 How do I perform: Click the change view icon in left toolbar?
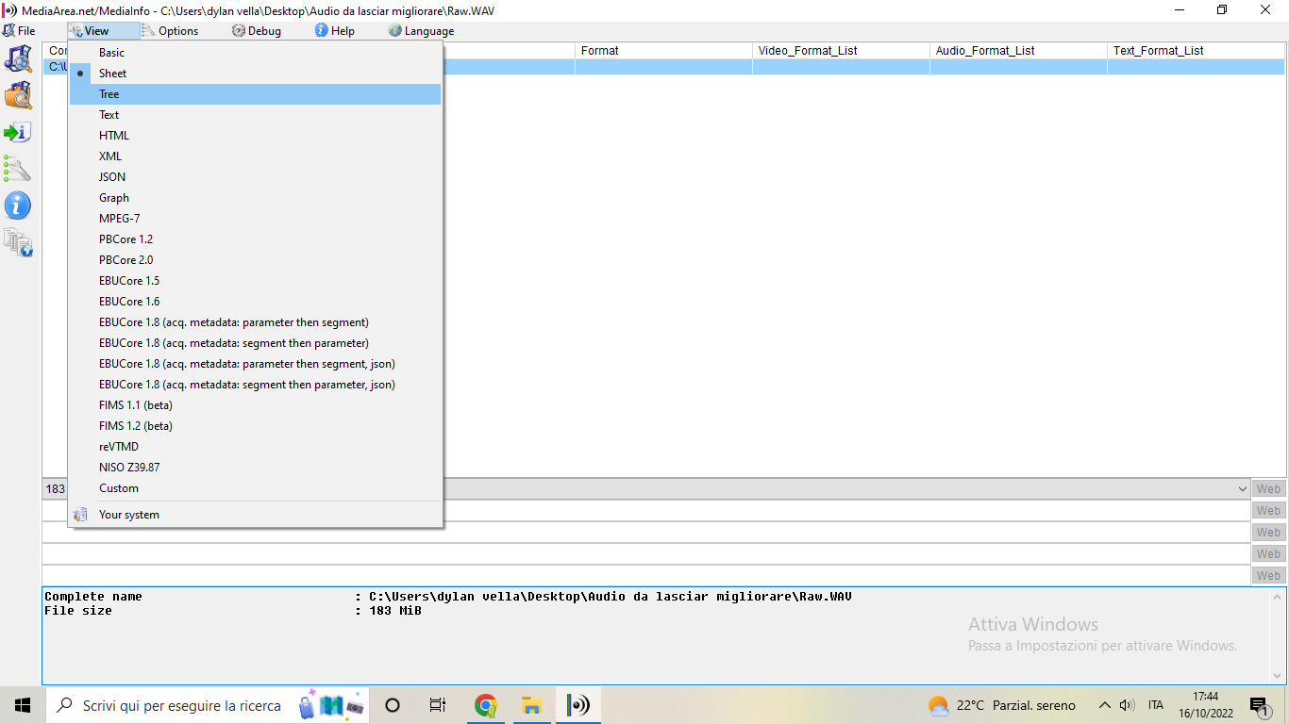pyautogui.click(x=18, y=242)
